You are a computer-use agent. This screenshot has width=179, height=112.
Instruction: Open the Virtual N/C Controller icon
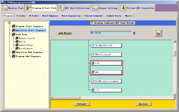[123, 8]
